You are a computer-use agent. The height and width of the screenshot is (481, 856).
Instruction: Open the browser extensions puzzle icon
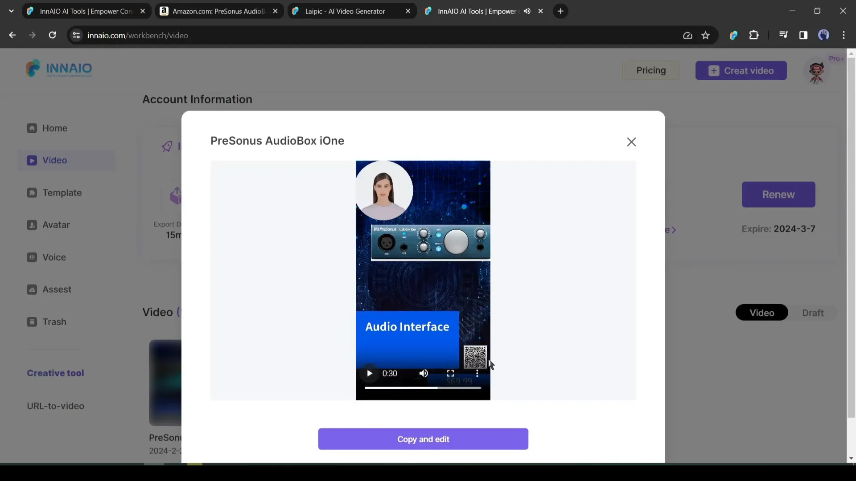point(754,35)
